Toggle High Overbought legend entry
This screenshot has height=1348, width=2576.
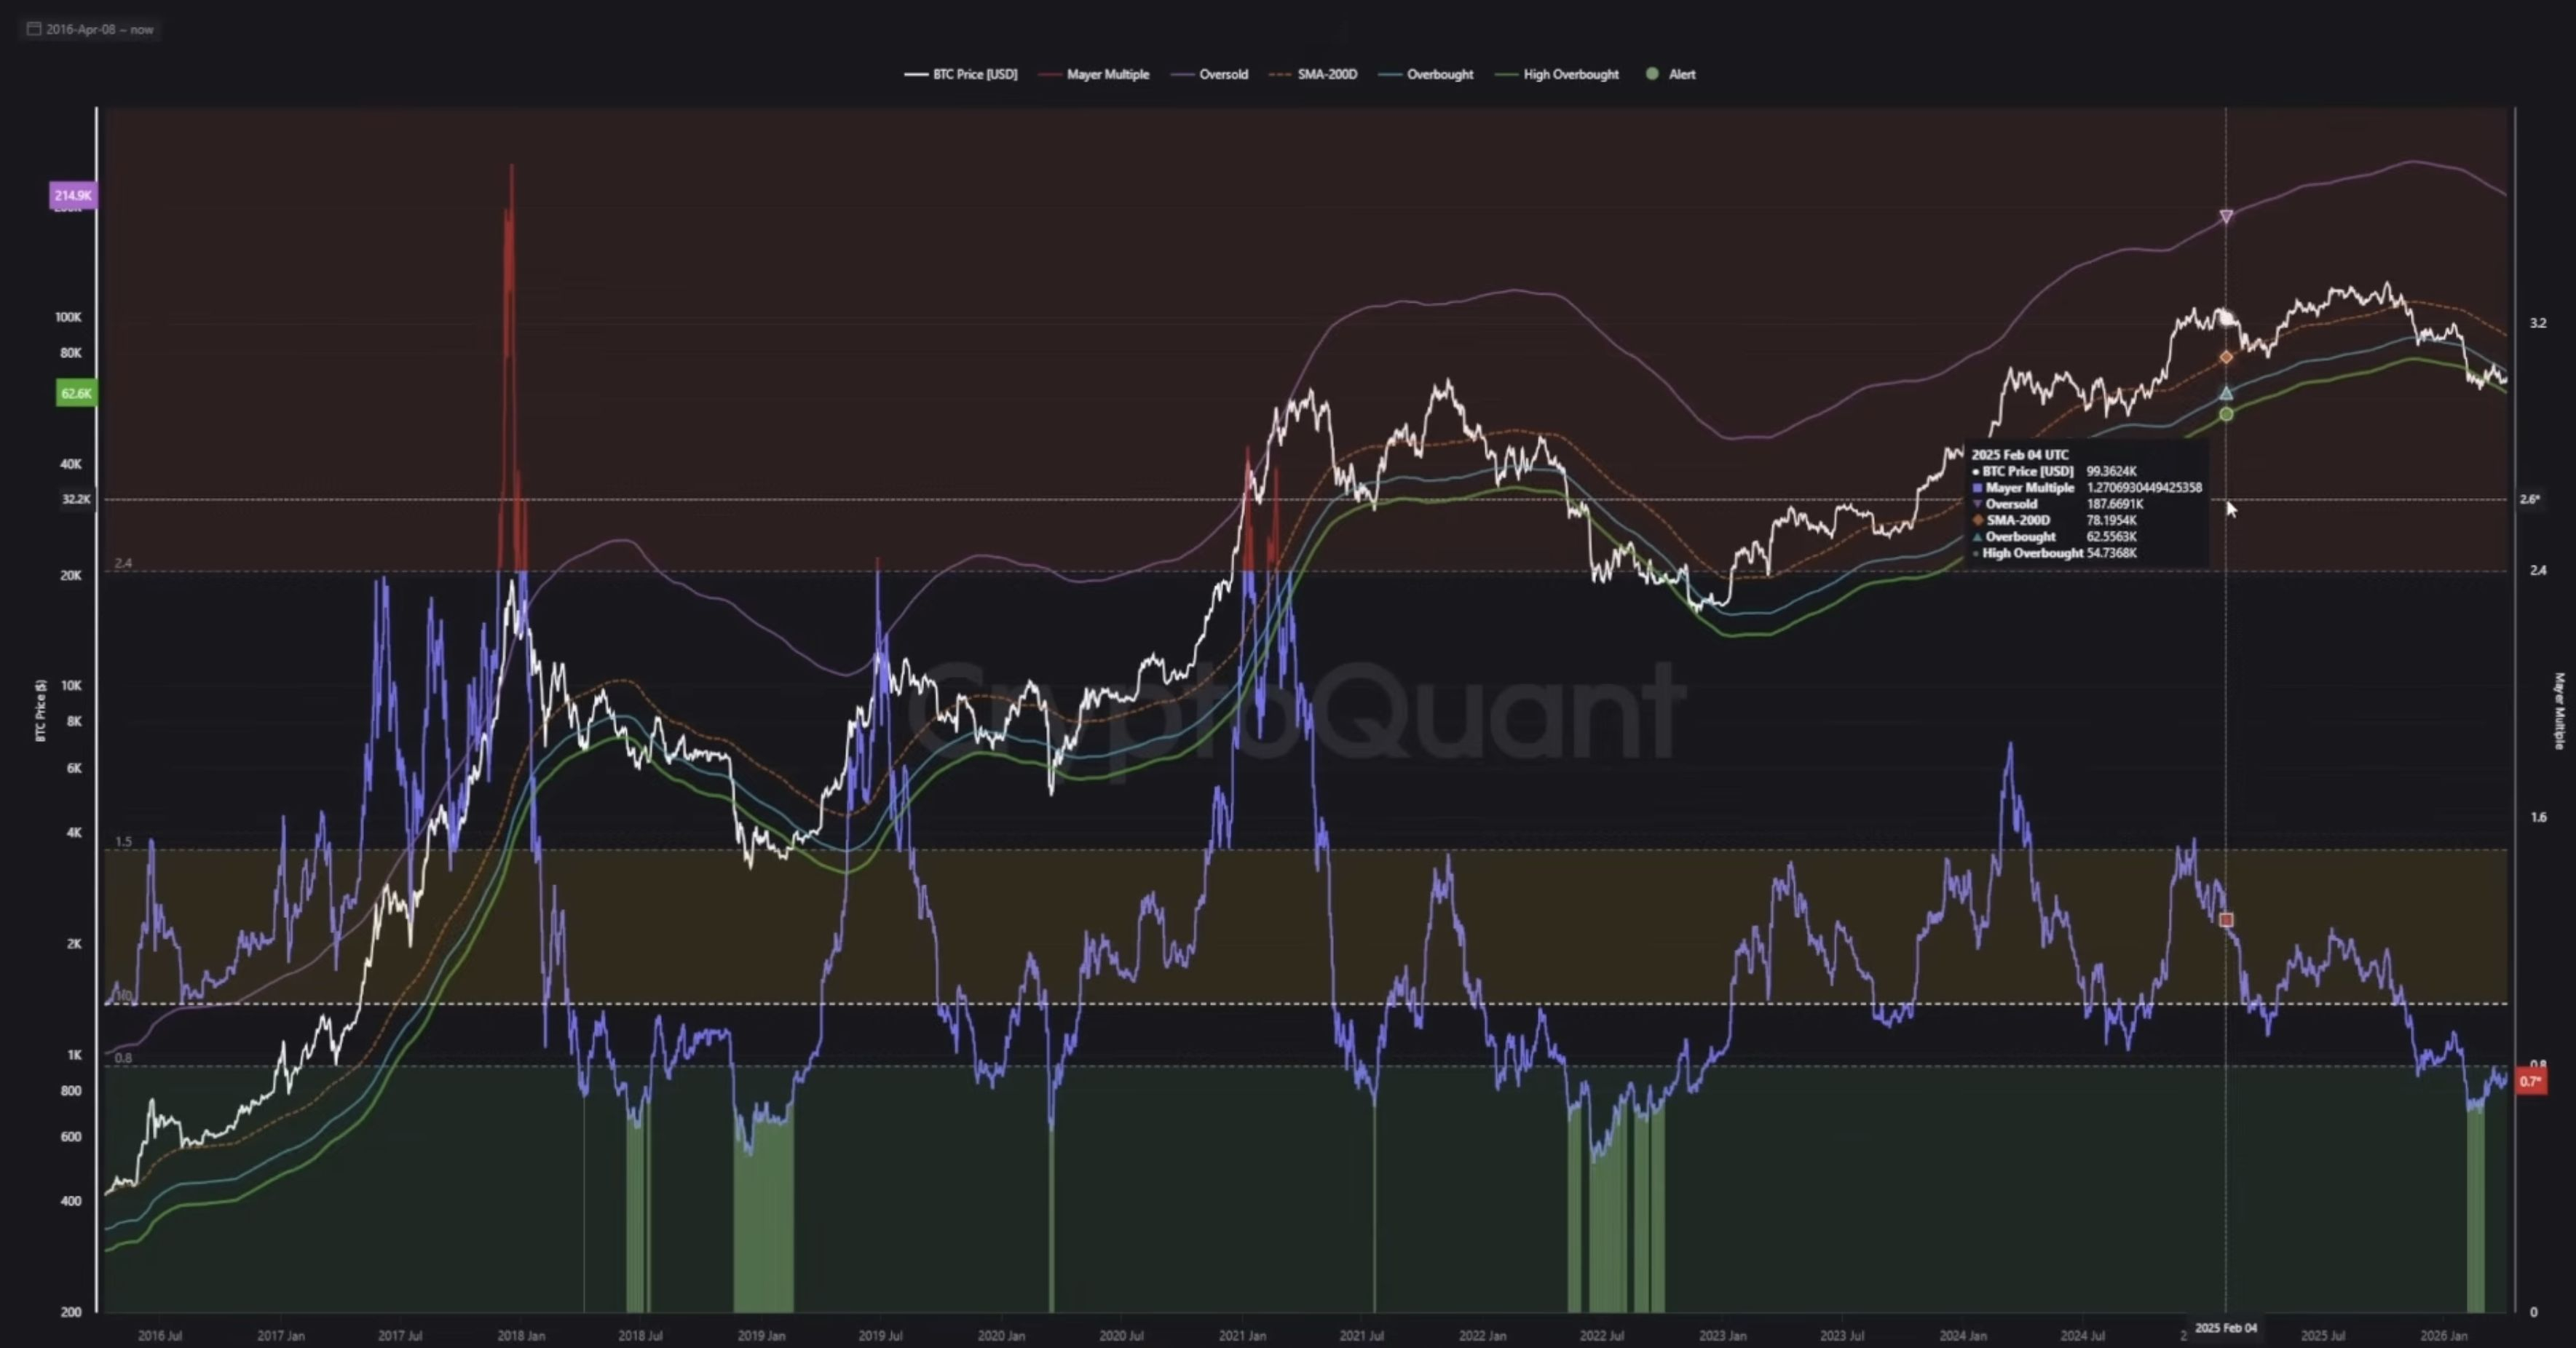coord(1570,74)
